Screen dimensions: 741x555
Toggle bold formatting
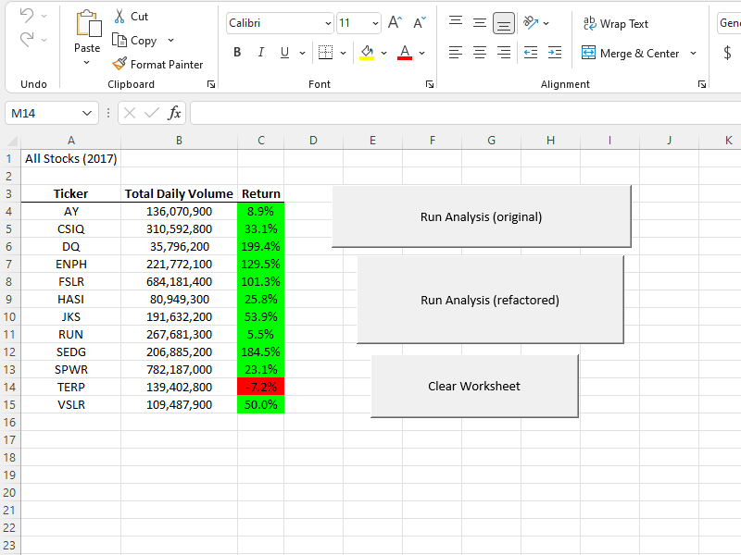point(237,53)
